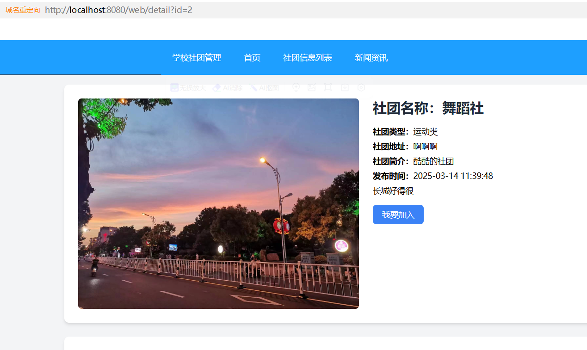This screenshot has height=350, width=587.
Task: Click the crop frame icon in the image toolbar
Action: pyautogui.click(x=328, y=87)
